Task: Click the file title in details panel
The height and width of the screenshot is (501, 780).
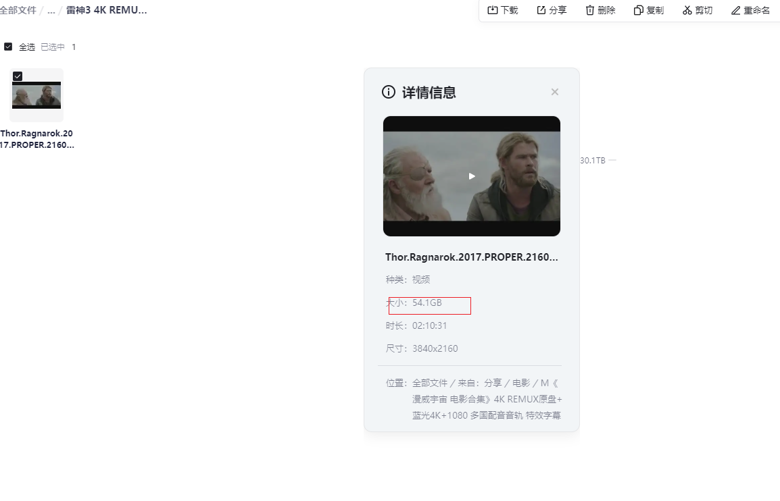Action: pos(472,257)
